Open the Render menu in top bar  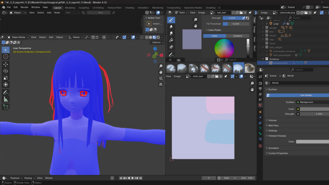[x=24, y=7]
